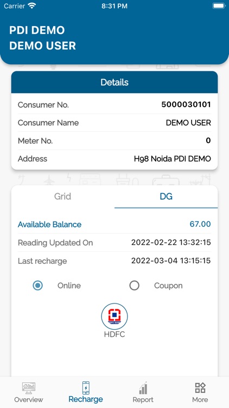Viewport: 229px width, 408px height.
Task: Tap the More grid icon
Action: point(200,388)
